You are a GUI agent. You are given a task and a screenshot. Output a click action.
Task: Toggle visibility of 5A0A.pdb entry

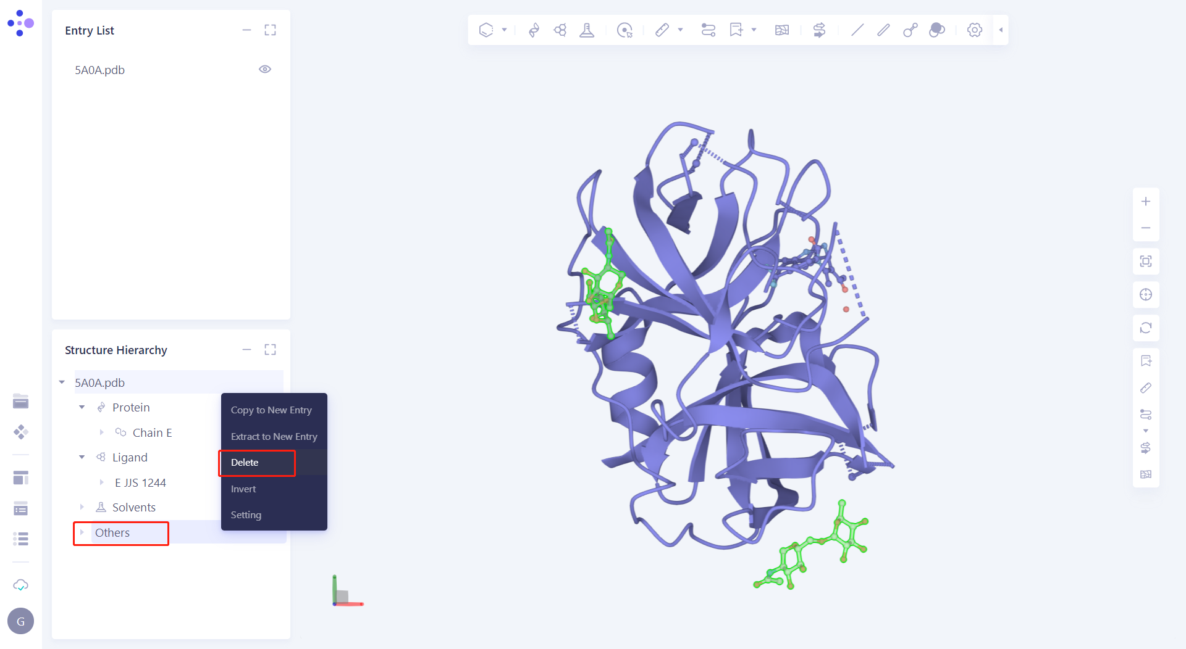(x=265, y=69)
